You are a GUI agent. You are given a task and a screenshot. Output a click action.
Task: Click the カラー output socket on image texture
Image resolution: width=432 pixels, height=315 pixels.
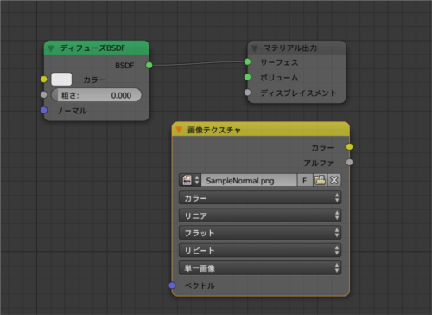point(349,147)
